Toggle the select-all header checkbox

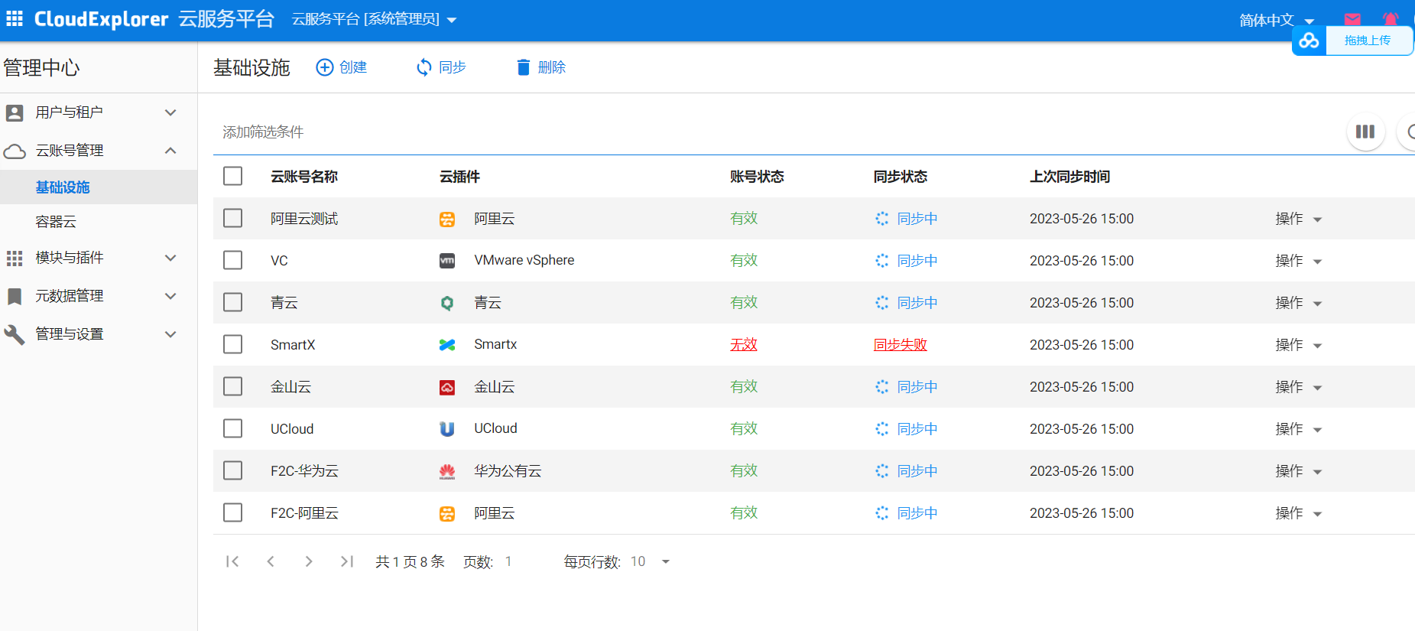(x=233, y=176)
